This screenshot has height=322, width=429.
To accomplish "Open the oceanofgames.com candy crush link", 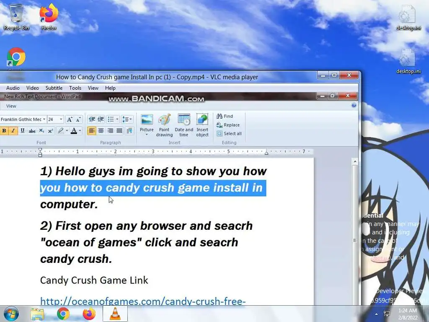I will tap(143, 301).
